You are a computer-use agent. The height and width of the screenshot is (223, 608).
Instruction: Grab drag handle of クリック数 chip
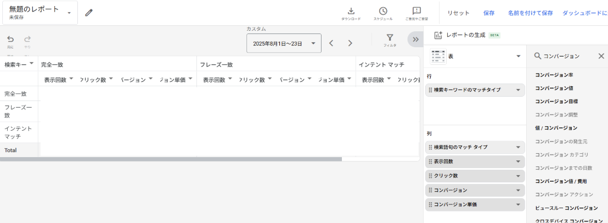(x=430, y=176)
